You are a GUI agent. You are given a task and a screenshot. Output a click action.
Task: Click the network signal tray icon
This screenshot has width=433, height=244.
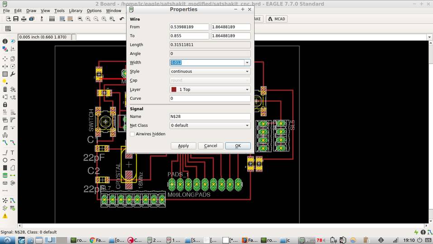pyautogui.click(x=395, y=240)
